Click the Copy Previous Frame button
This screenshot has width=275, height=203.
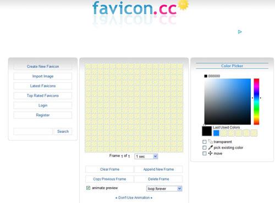click(109, 179)
